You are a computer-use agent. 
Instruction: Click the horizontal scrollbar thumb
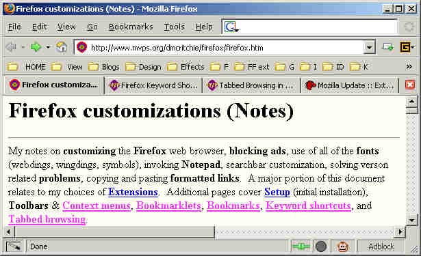click(114, 232)
